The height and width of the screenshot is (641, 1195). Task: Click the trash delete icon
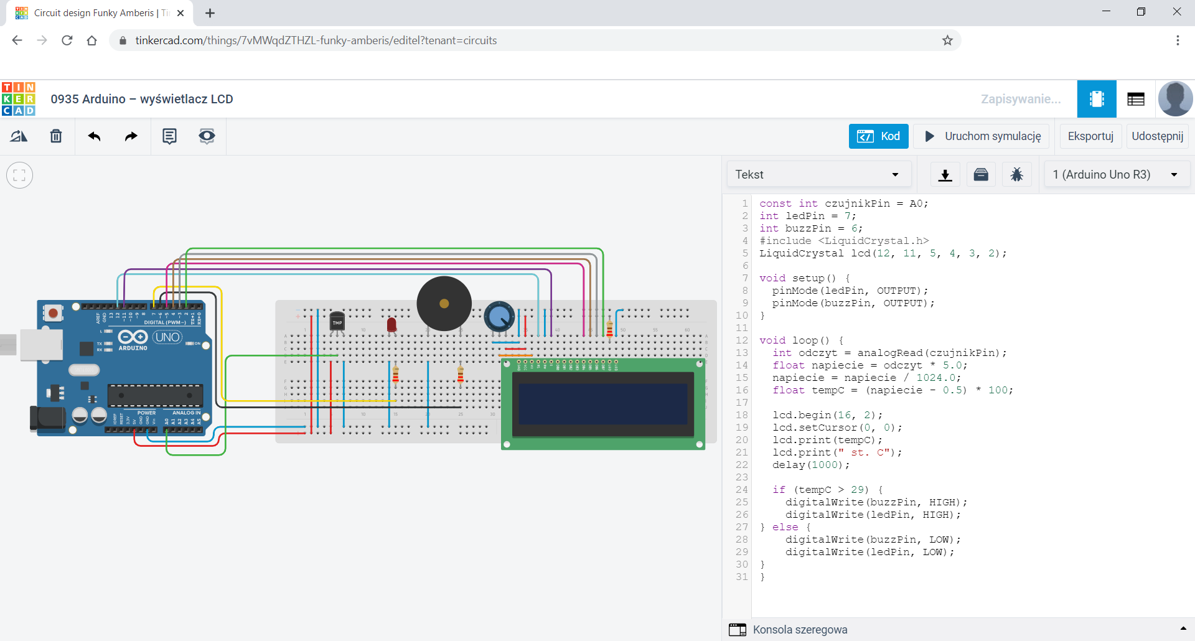pos(56,136)
